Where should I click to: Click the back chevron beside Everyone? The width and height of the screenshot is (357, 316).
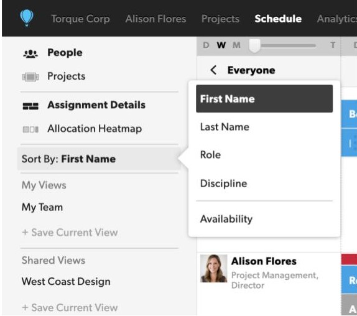point(213,70)
